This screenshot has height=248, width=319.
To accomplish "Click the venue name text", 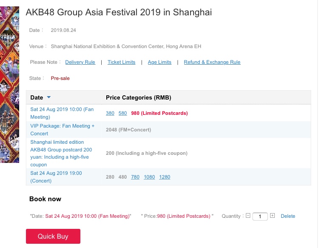I will [x=126, y=46].
